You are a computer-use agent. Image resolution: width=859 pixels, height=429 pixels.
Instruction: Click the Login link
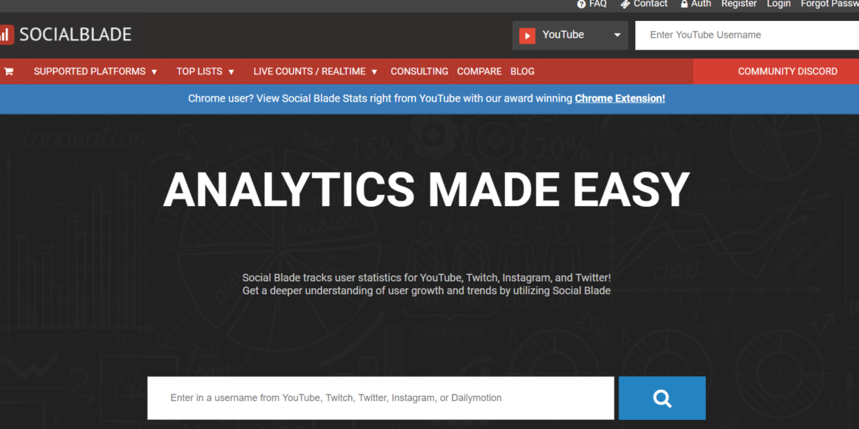pos(778,4)
